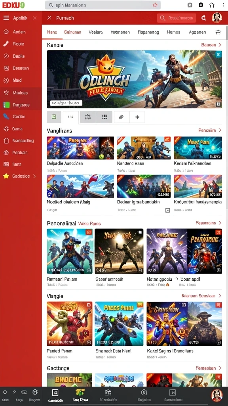Viewport: 228px width, 406px height.
Task: Select the Tama sidebar item
Action: pyautogui.click(x=17, y=164)
